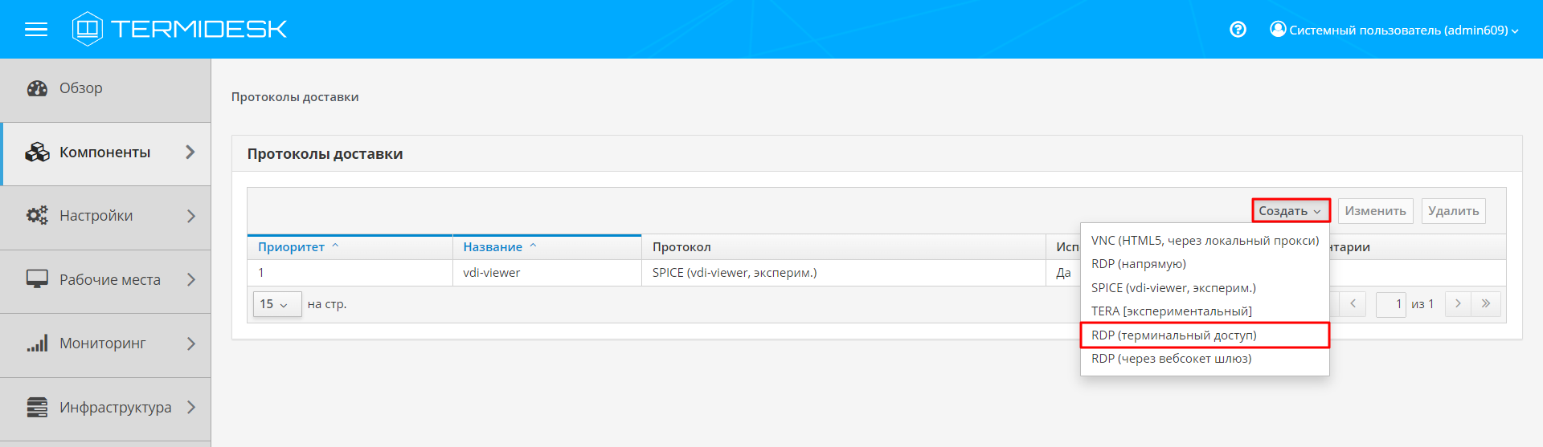This screenshot has height=447, width=1543.
Task: Click the Инфраструктура server icon
Action: click(37, 407)
